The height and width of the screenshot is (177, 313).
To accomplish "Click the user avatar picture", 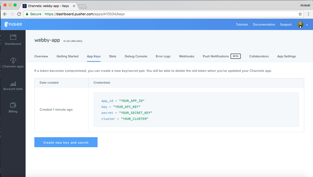I will coord(300,25).
